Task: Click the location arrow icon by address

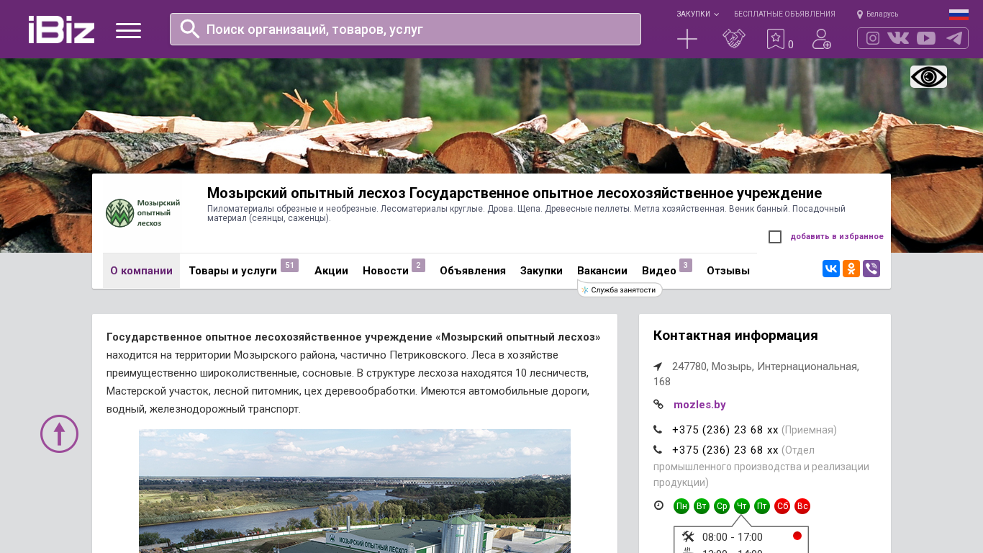Action: [658, 367]
